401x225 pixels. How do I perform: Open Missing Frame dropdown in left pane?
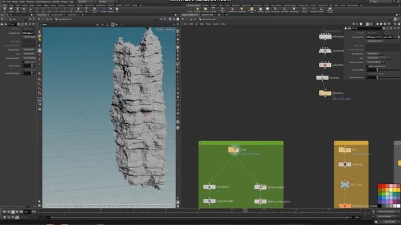coord(29,49)
